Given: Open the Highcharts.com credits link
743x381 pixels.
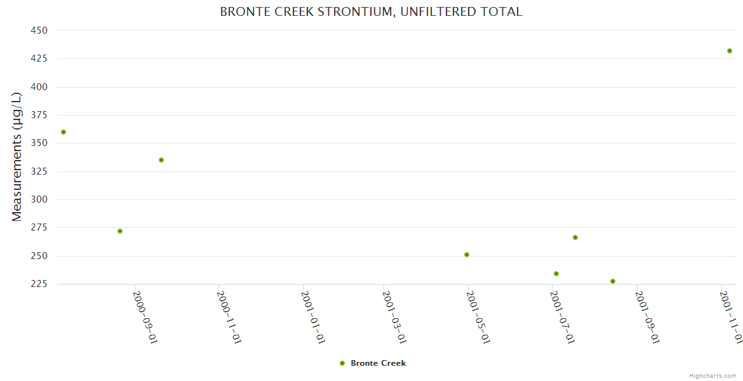Looking at the screenshot, I should pyautogui.click(x=713, y=376).
